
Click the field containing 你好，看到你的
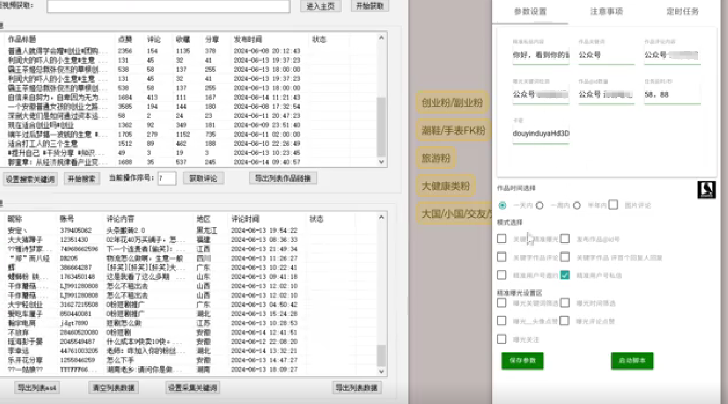[x=541, y=55]
